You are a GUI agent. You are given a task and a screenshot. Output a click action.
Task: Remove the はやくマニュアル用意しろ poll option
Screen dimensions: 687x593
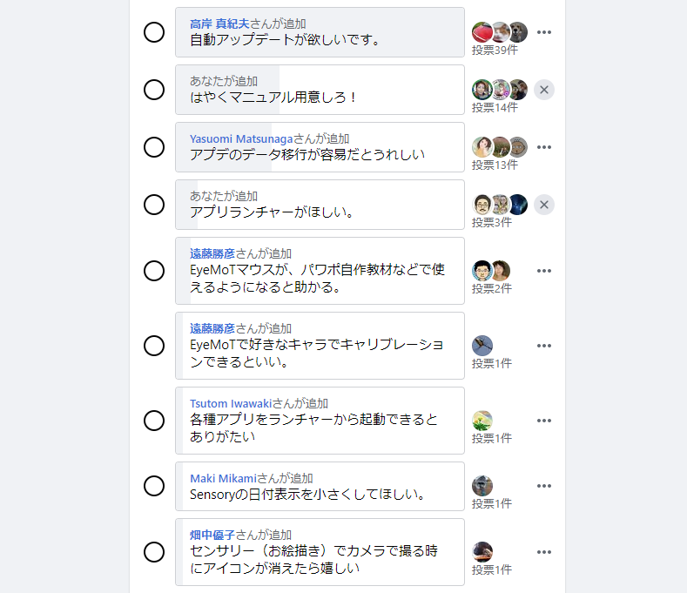point(544,90)
